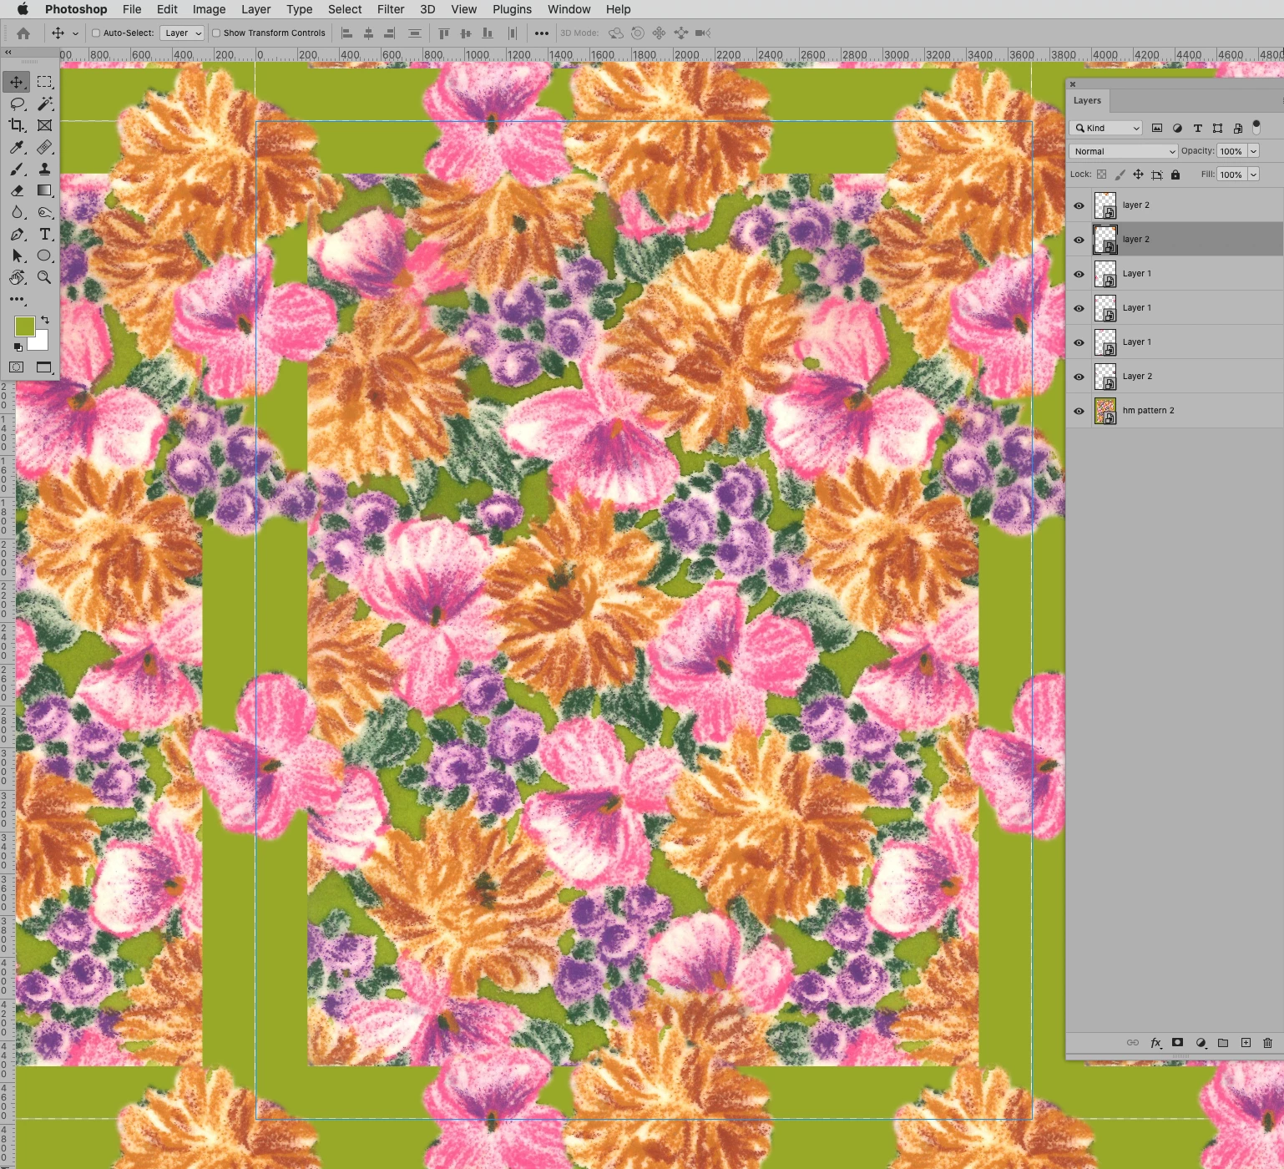Select the Path Selection arrow tool

pyautogui.click(x=17, y=256)
